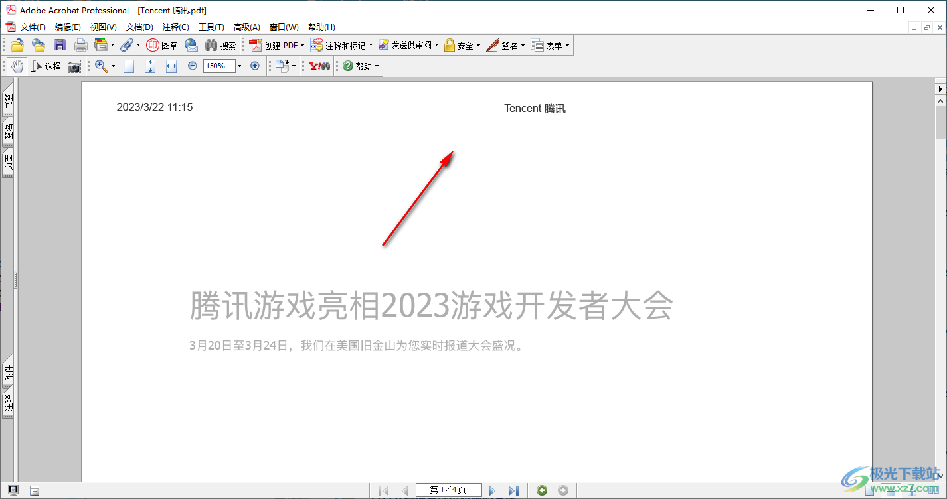Image resolution: width=947 pixels, height=499 pixels.
Task: Select the Hand tool
Action: 17,66
